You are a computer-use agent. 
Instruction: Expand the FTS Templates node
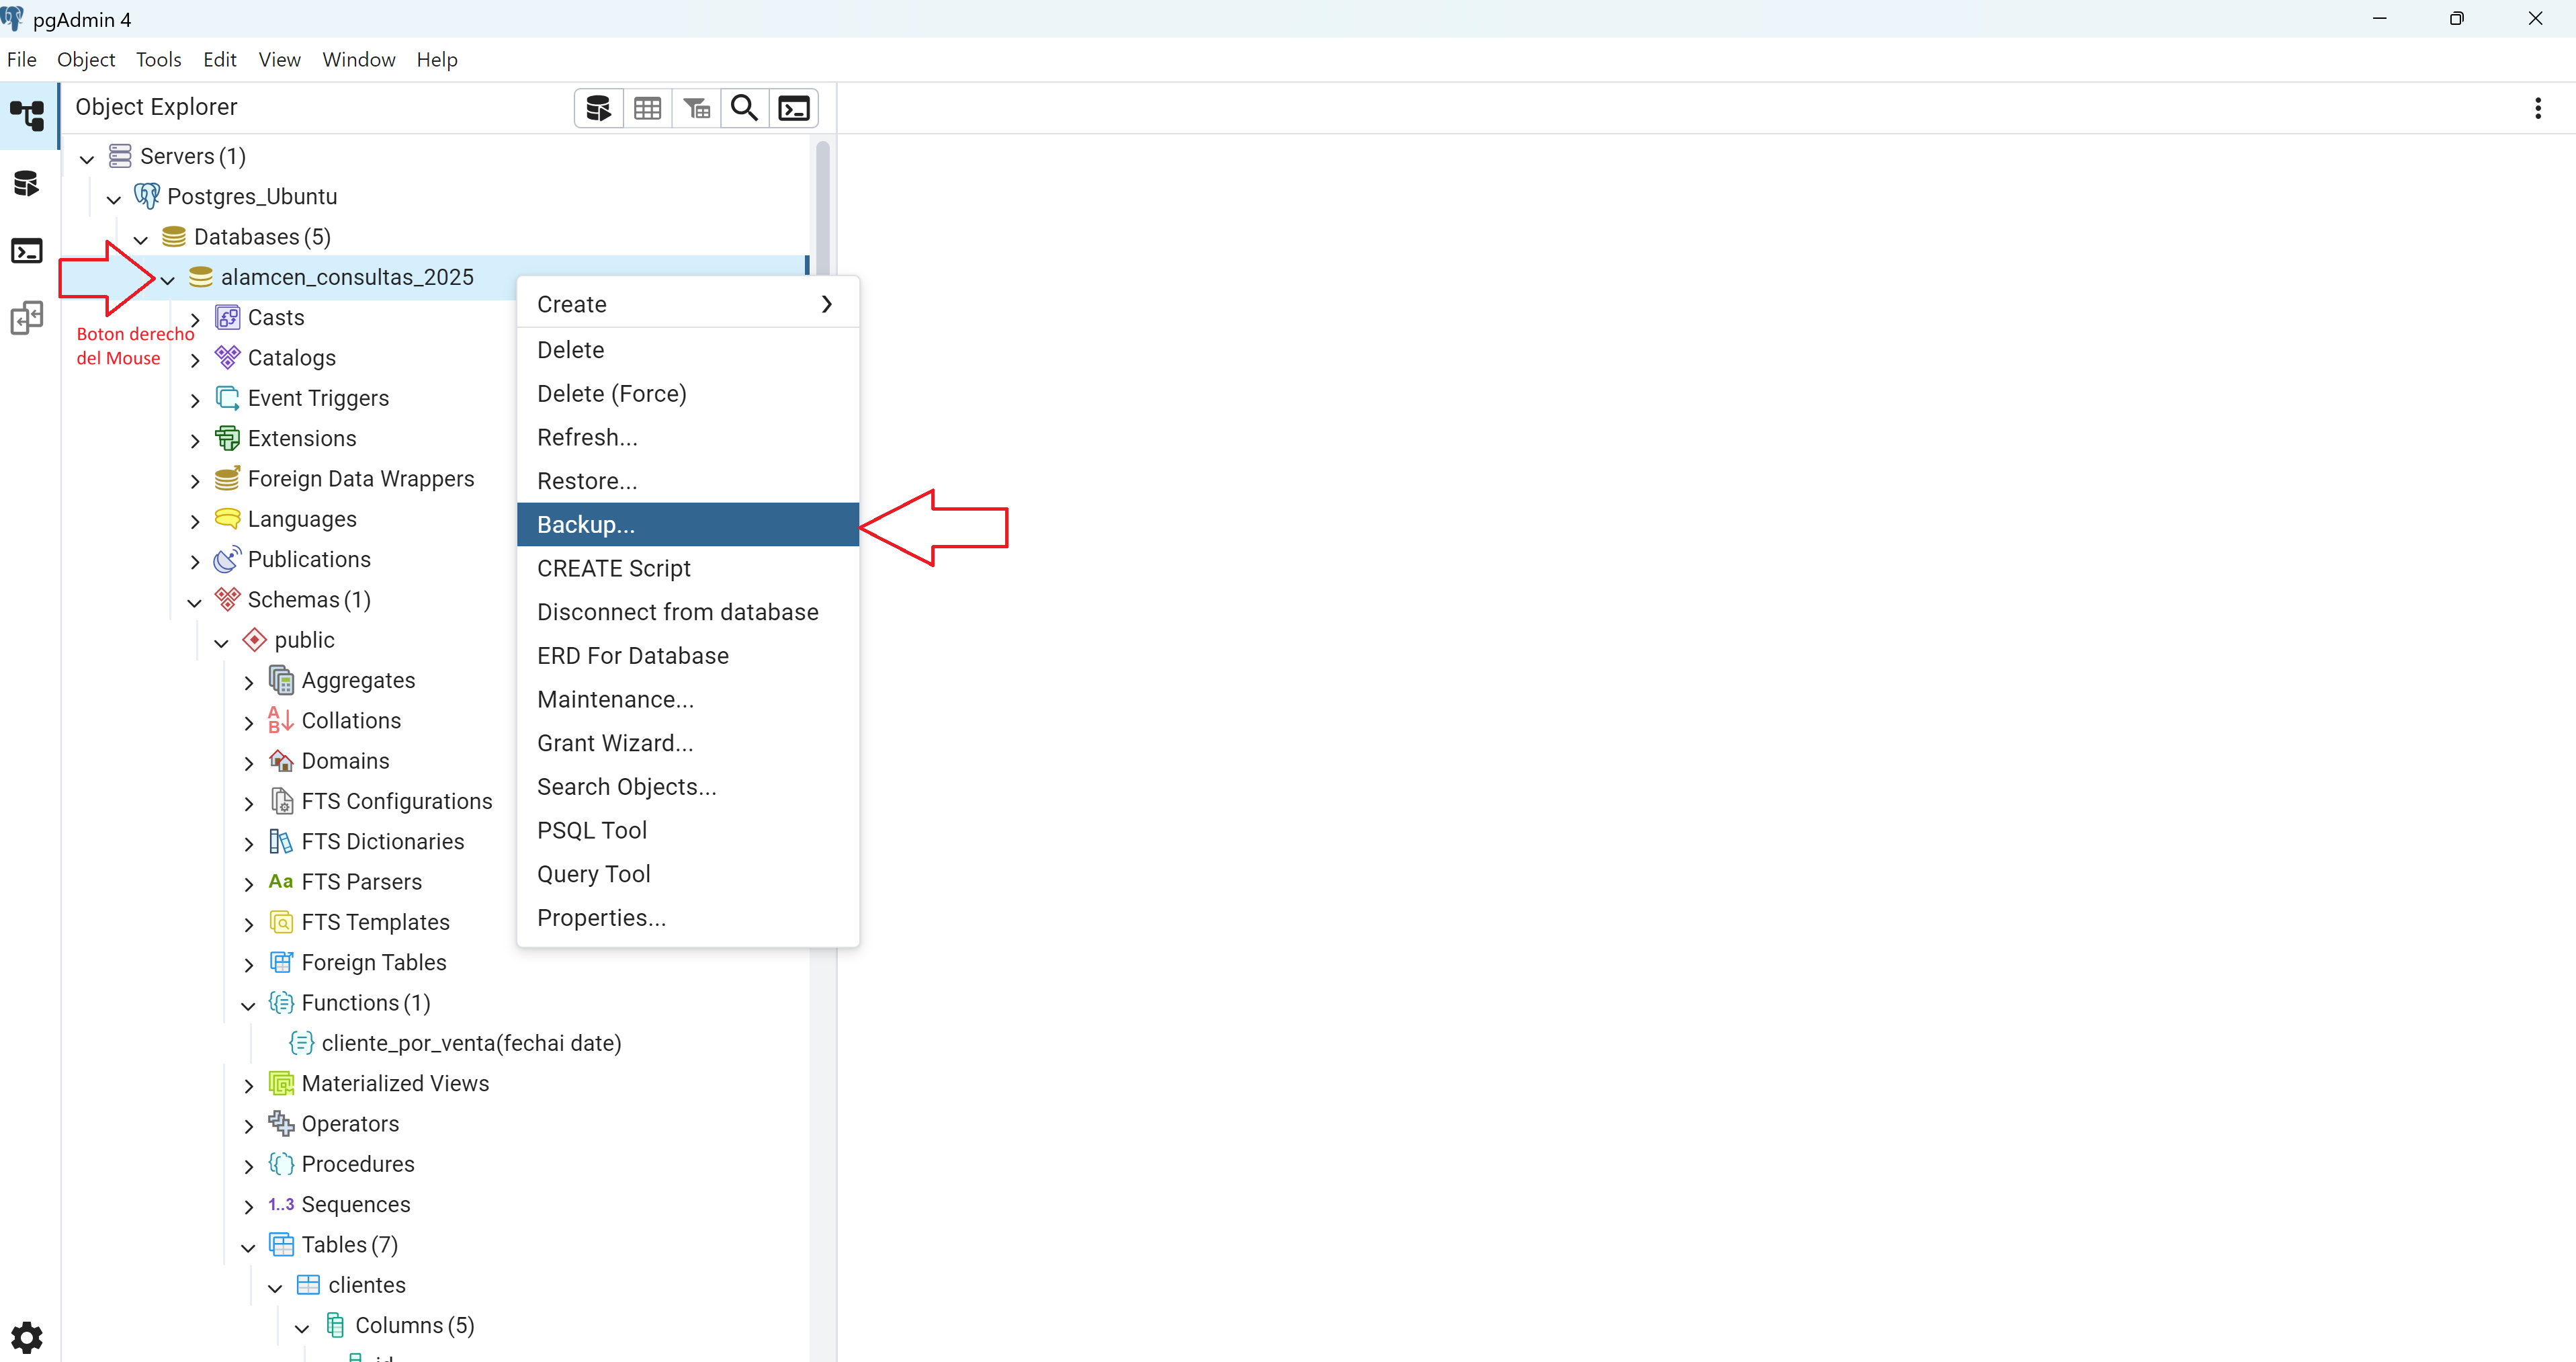(249, 924)
